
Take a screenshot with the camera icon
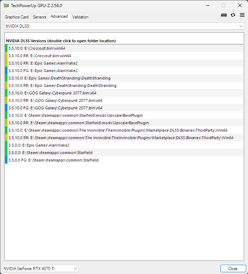pos(224,15)
